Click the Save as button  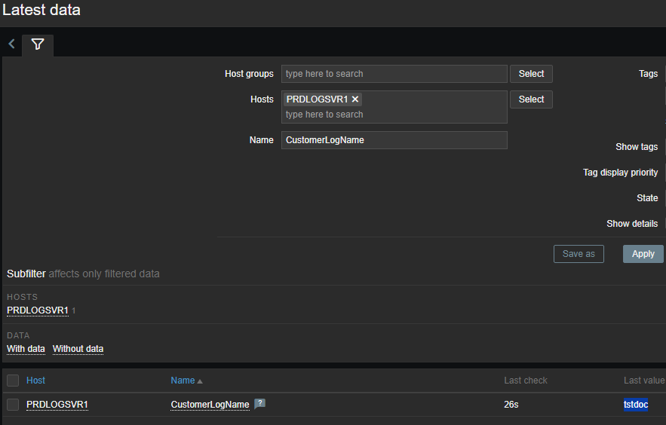(579, 254)
